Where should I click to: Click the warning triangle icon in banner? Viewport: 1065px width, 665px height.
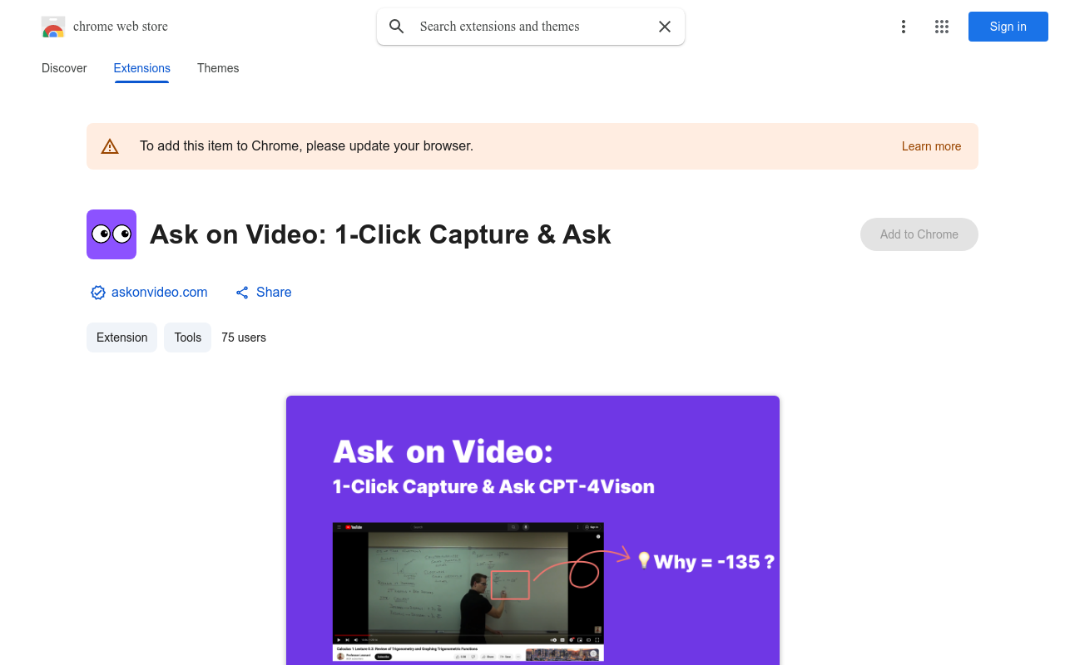(x=110, y=146)
